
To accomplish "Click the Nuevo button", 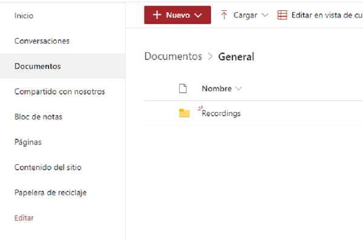I will tap(177, 15).
